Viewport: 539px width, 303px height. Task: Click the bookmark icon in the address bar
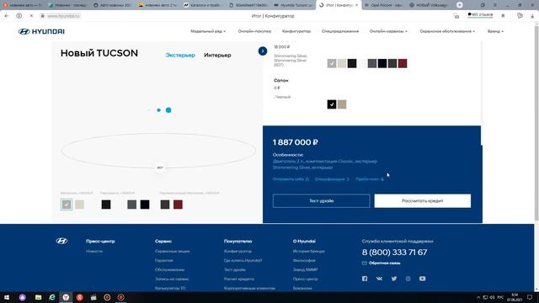(503, 16)
